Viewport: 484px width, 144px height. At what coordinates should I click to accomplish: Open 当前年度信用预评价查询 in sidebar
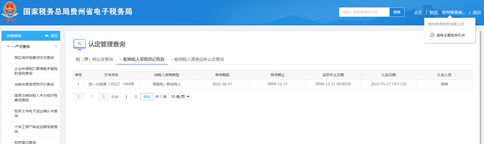click(34, 84)
